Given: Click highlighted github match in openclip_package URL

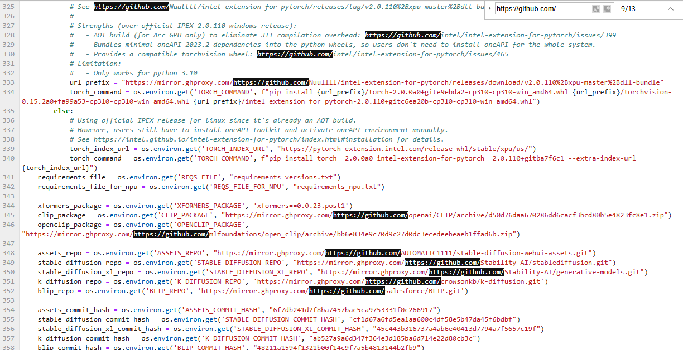Looking at the screenshot, I should coord(171,234).
